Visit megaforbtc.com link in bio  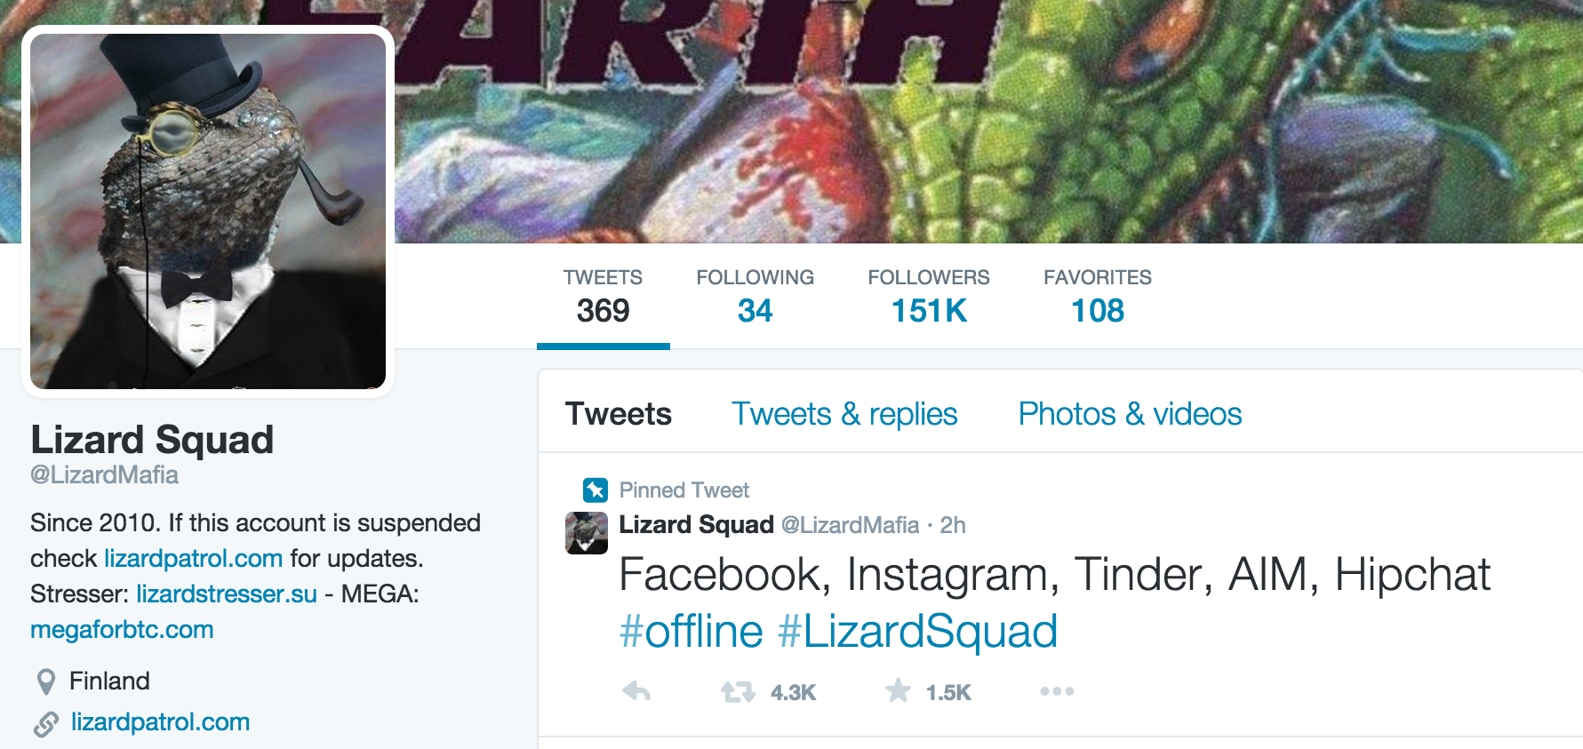click(x=122, y=630)
